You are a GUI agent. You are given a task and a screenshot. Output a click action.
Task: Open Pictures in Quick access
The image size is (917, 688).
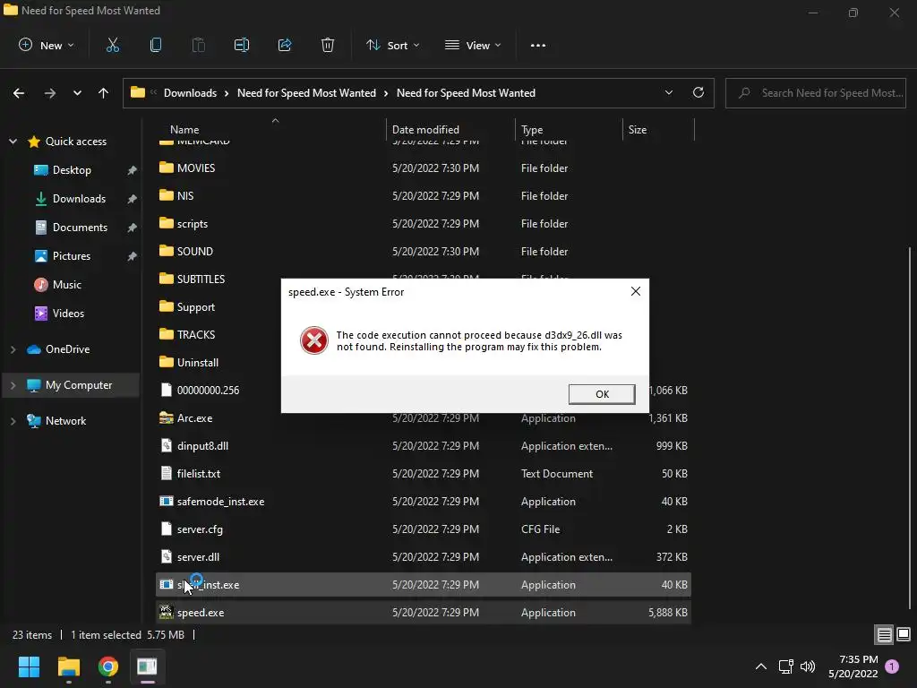tap(71, 255)
